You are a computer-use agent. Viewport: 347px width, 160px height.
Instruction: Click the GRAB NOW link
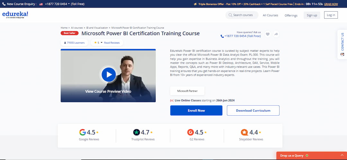tap(331, 4)
